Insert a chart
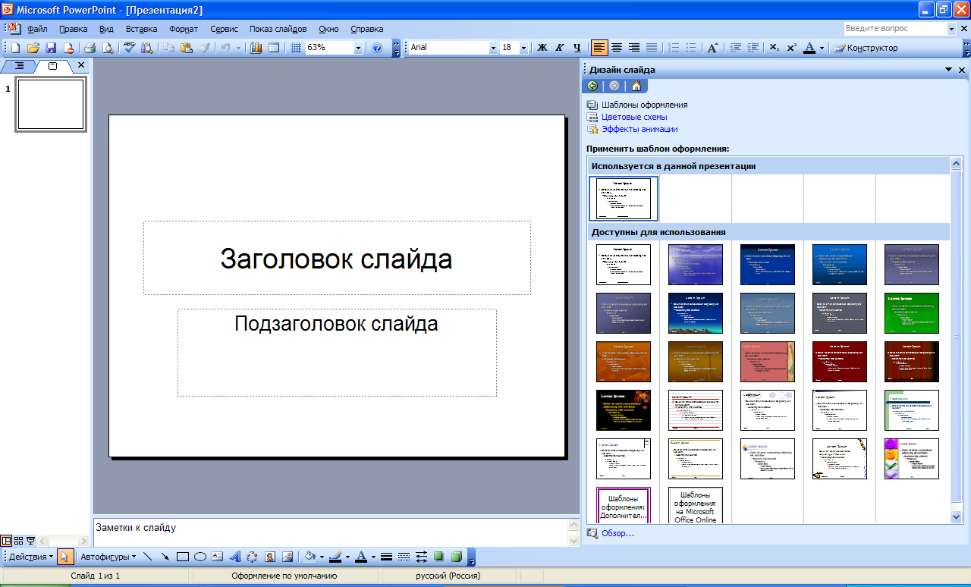The image size is (971, 587). coord(256,48)
